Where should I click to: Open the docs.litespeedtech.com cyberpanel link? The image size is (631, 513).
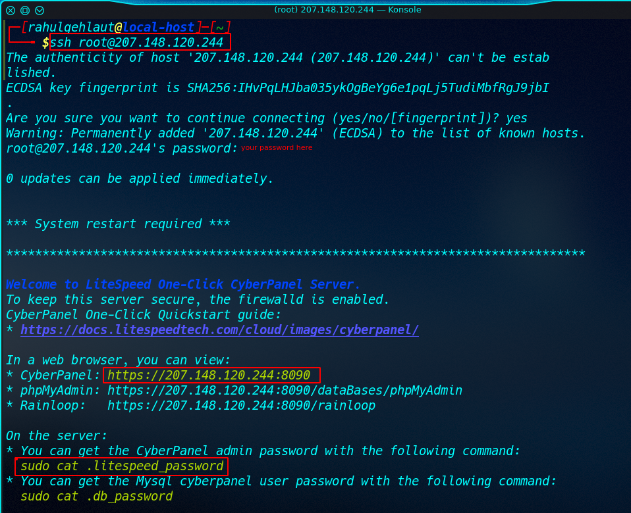coord(219,330)
